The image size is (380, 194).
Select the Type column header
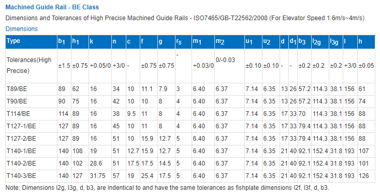pyautogui.click(x=13, y=41)
